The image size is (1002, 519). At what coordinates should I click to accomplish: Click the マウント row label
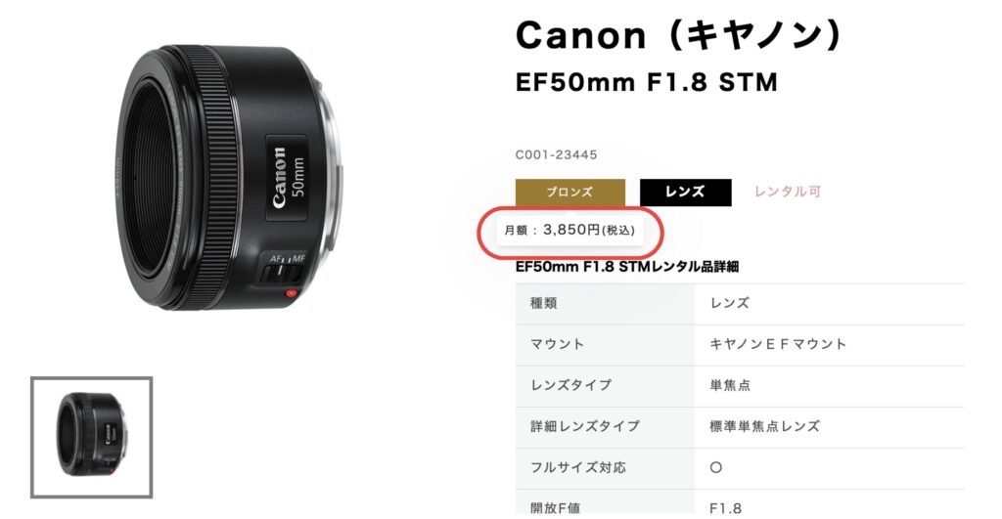(605, 344)
